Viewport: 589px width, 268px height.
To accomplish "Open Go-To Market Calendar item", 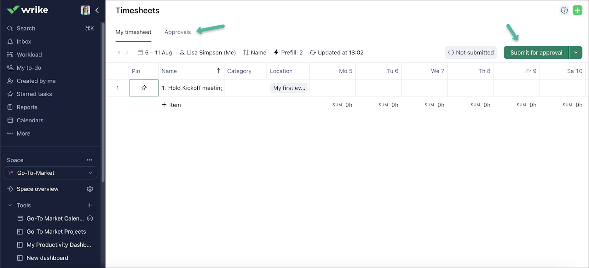I will [50, 218].
